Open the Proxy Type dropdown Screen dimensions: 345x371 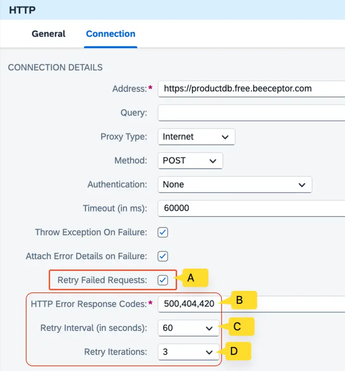coord(196,137)
